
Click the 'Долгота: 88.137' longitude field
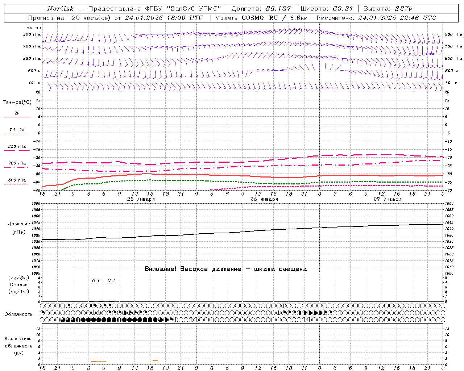point(261,9)
